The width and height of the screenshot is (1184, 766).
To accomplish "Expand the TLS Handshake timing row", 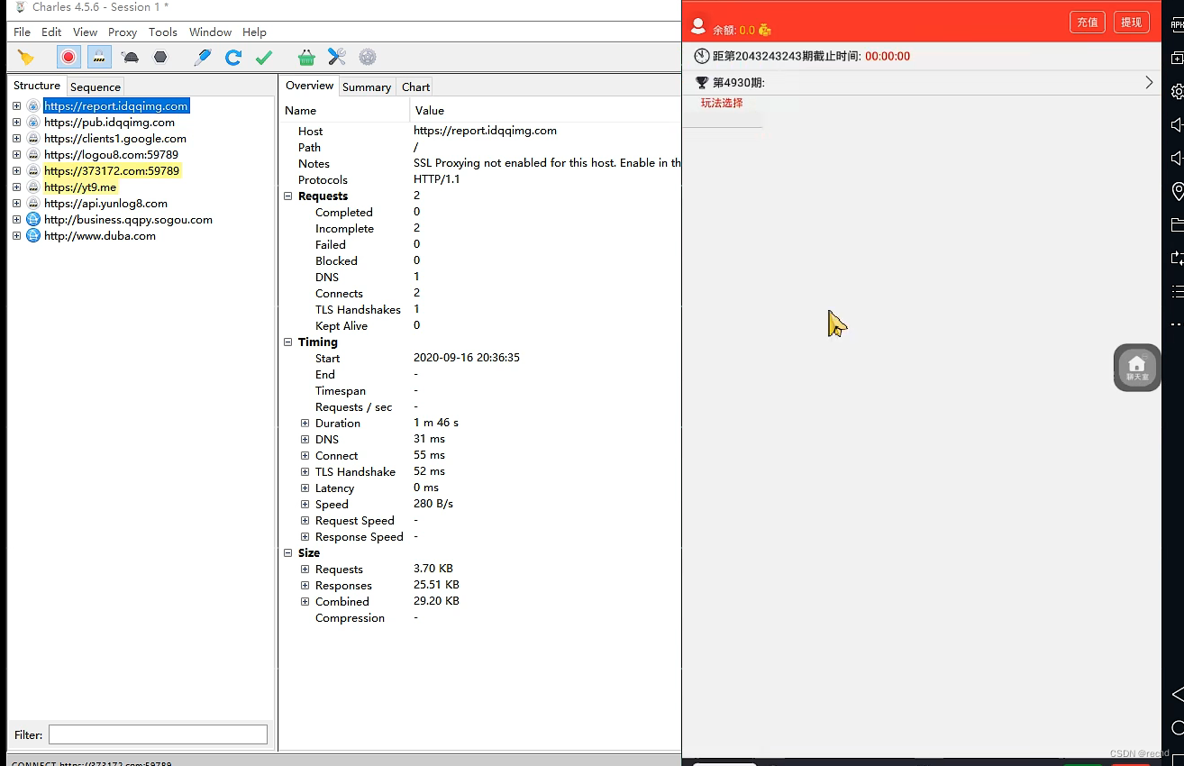I will [305, 472].
